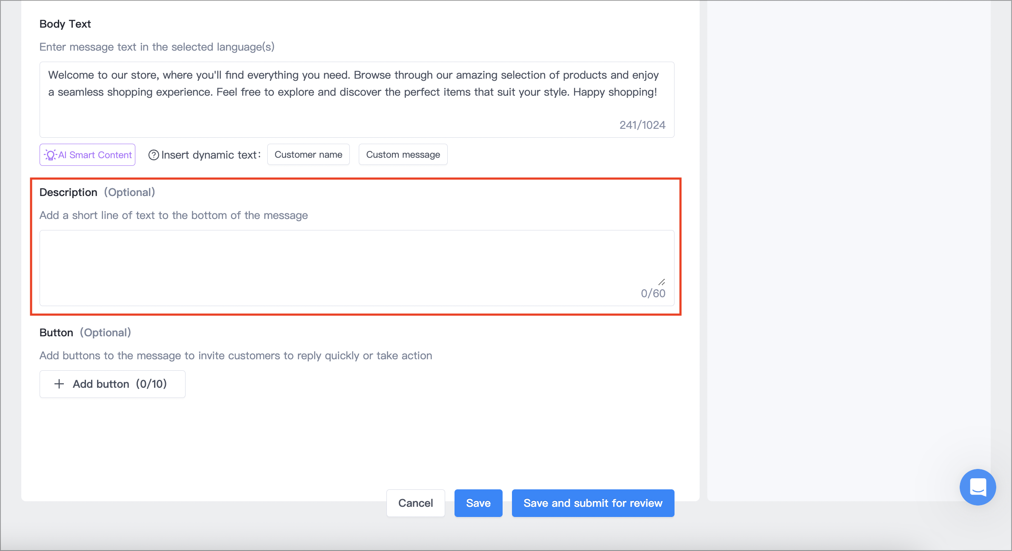Image resolution: width=1012 pixels, height=551 pixels.
Task: Click the Insert dynamic text label
Action: (211, 155)
